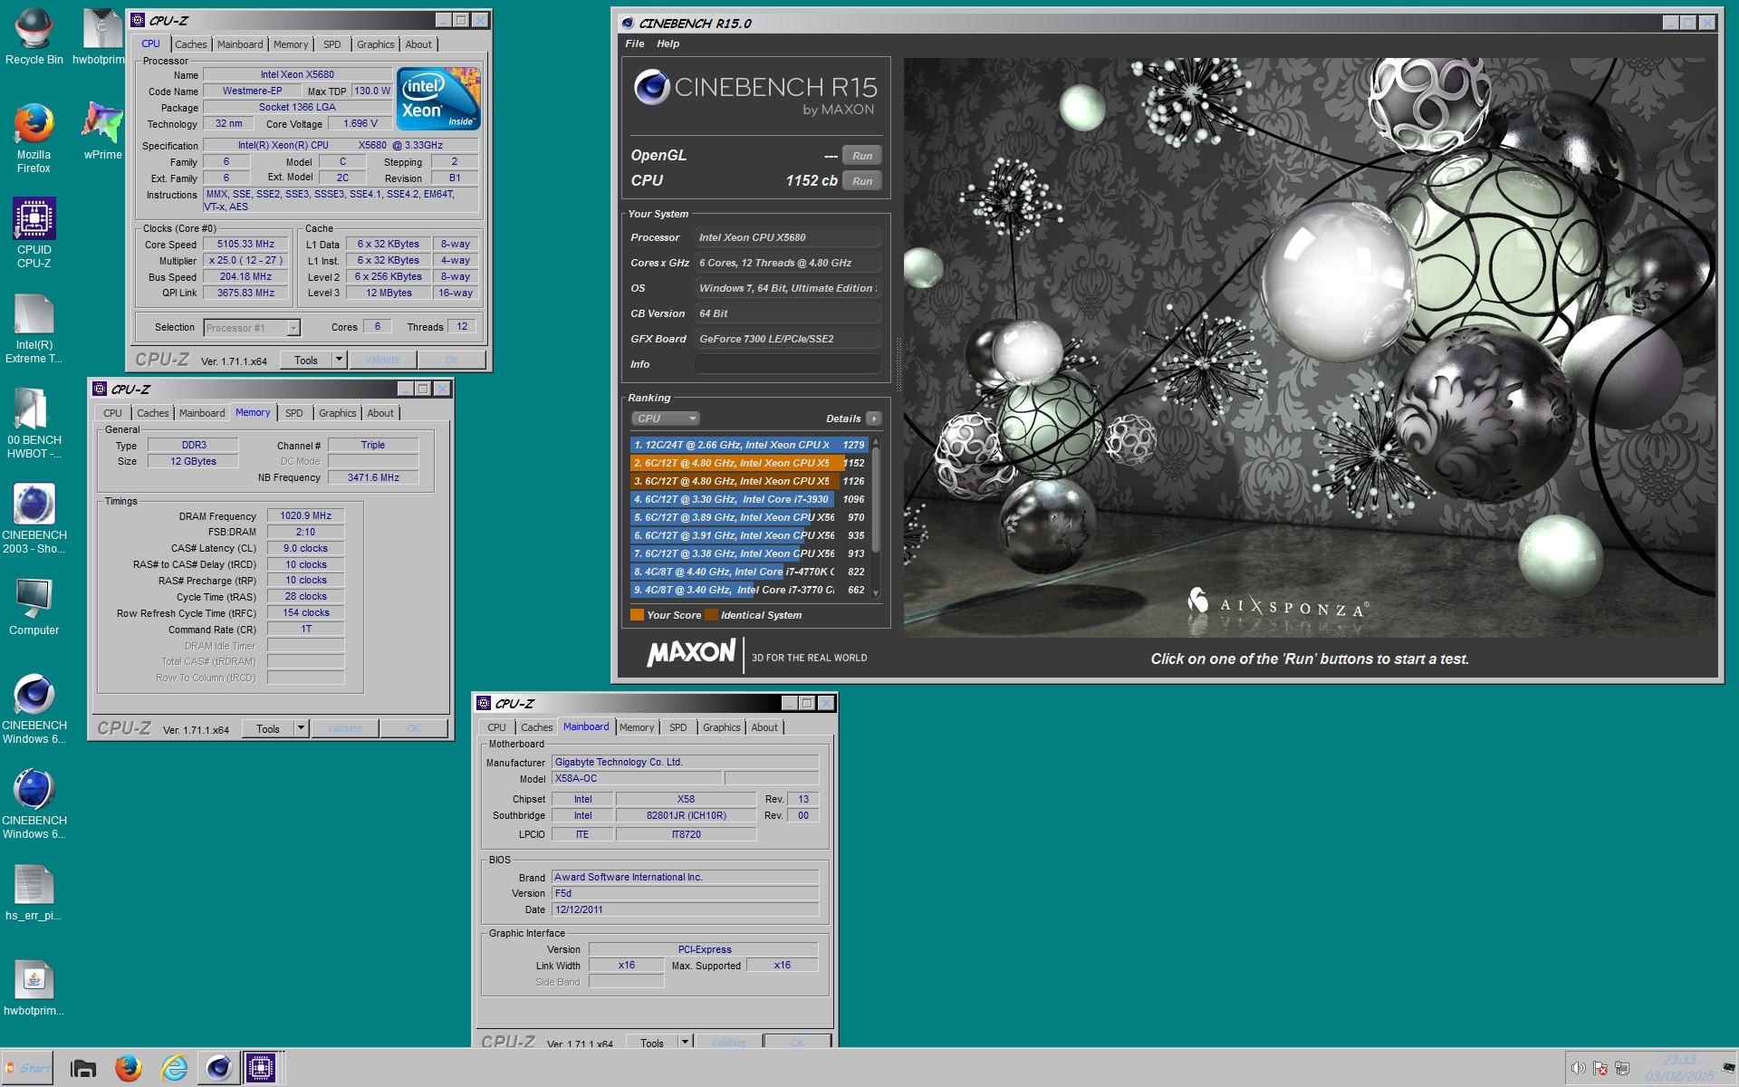
Task: Open the Recycle Bin icon
Action: point(34,36)
